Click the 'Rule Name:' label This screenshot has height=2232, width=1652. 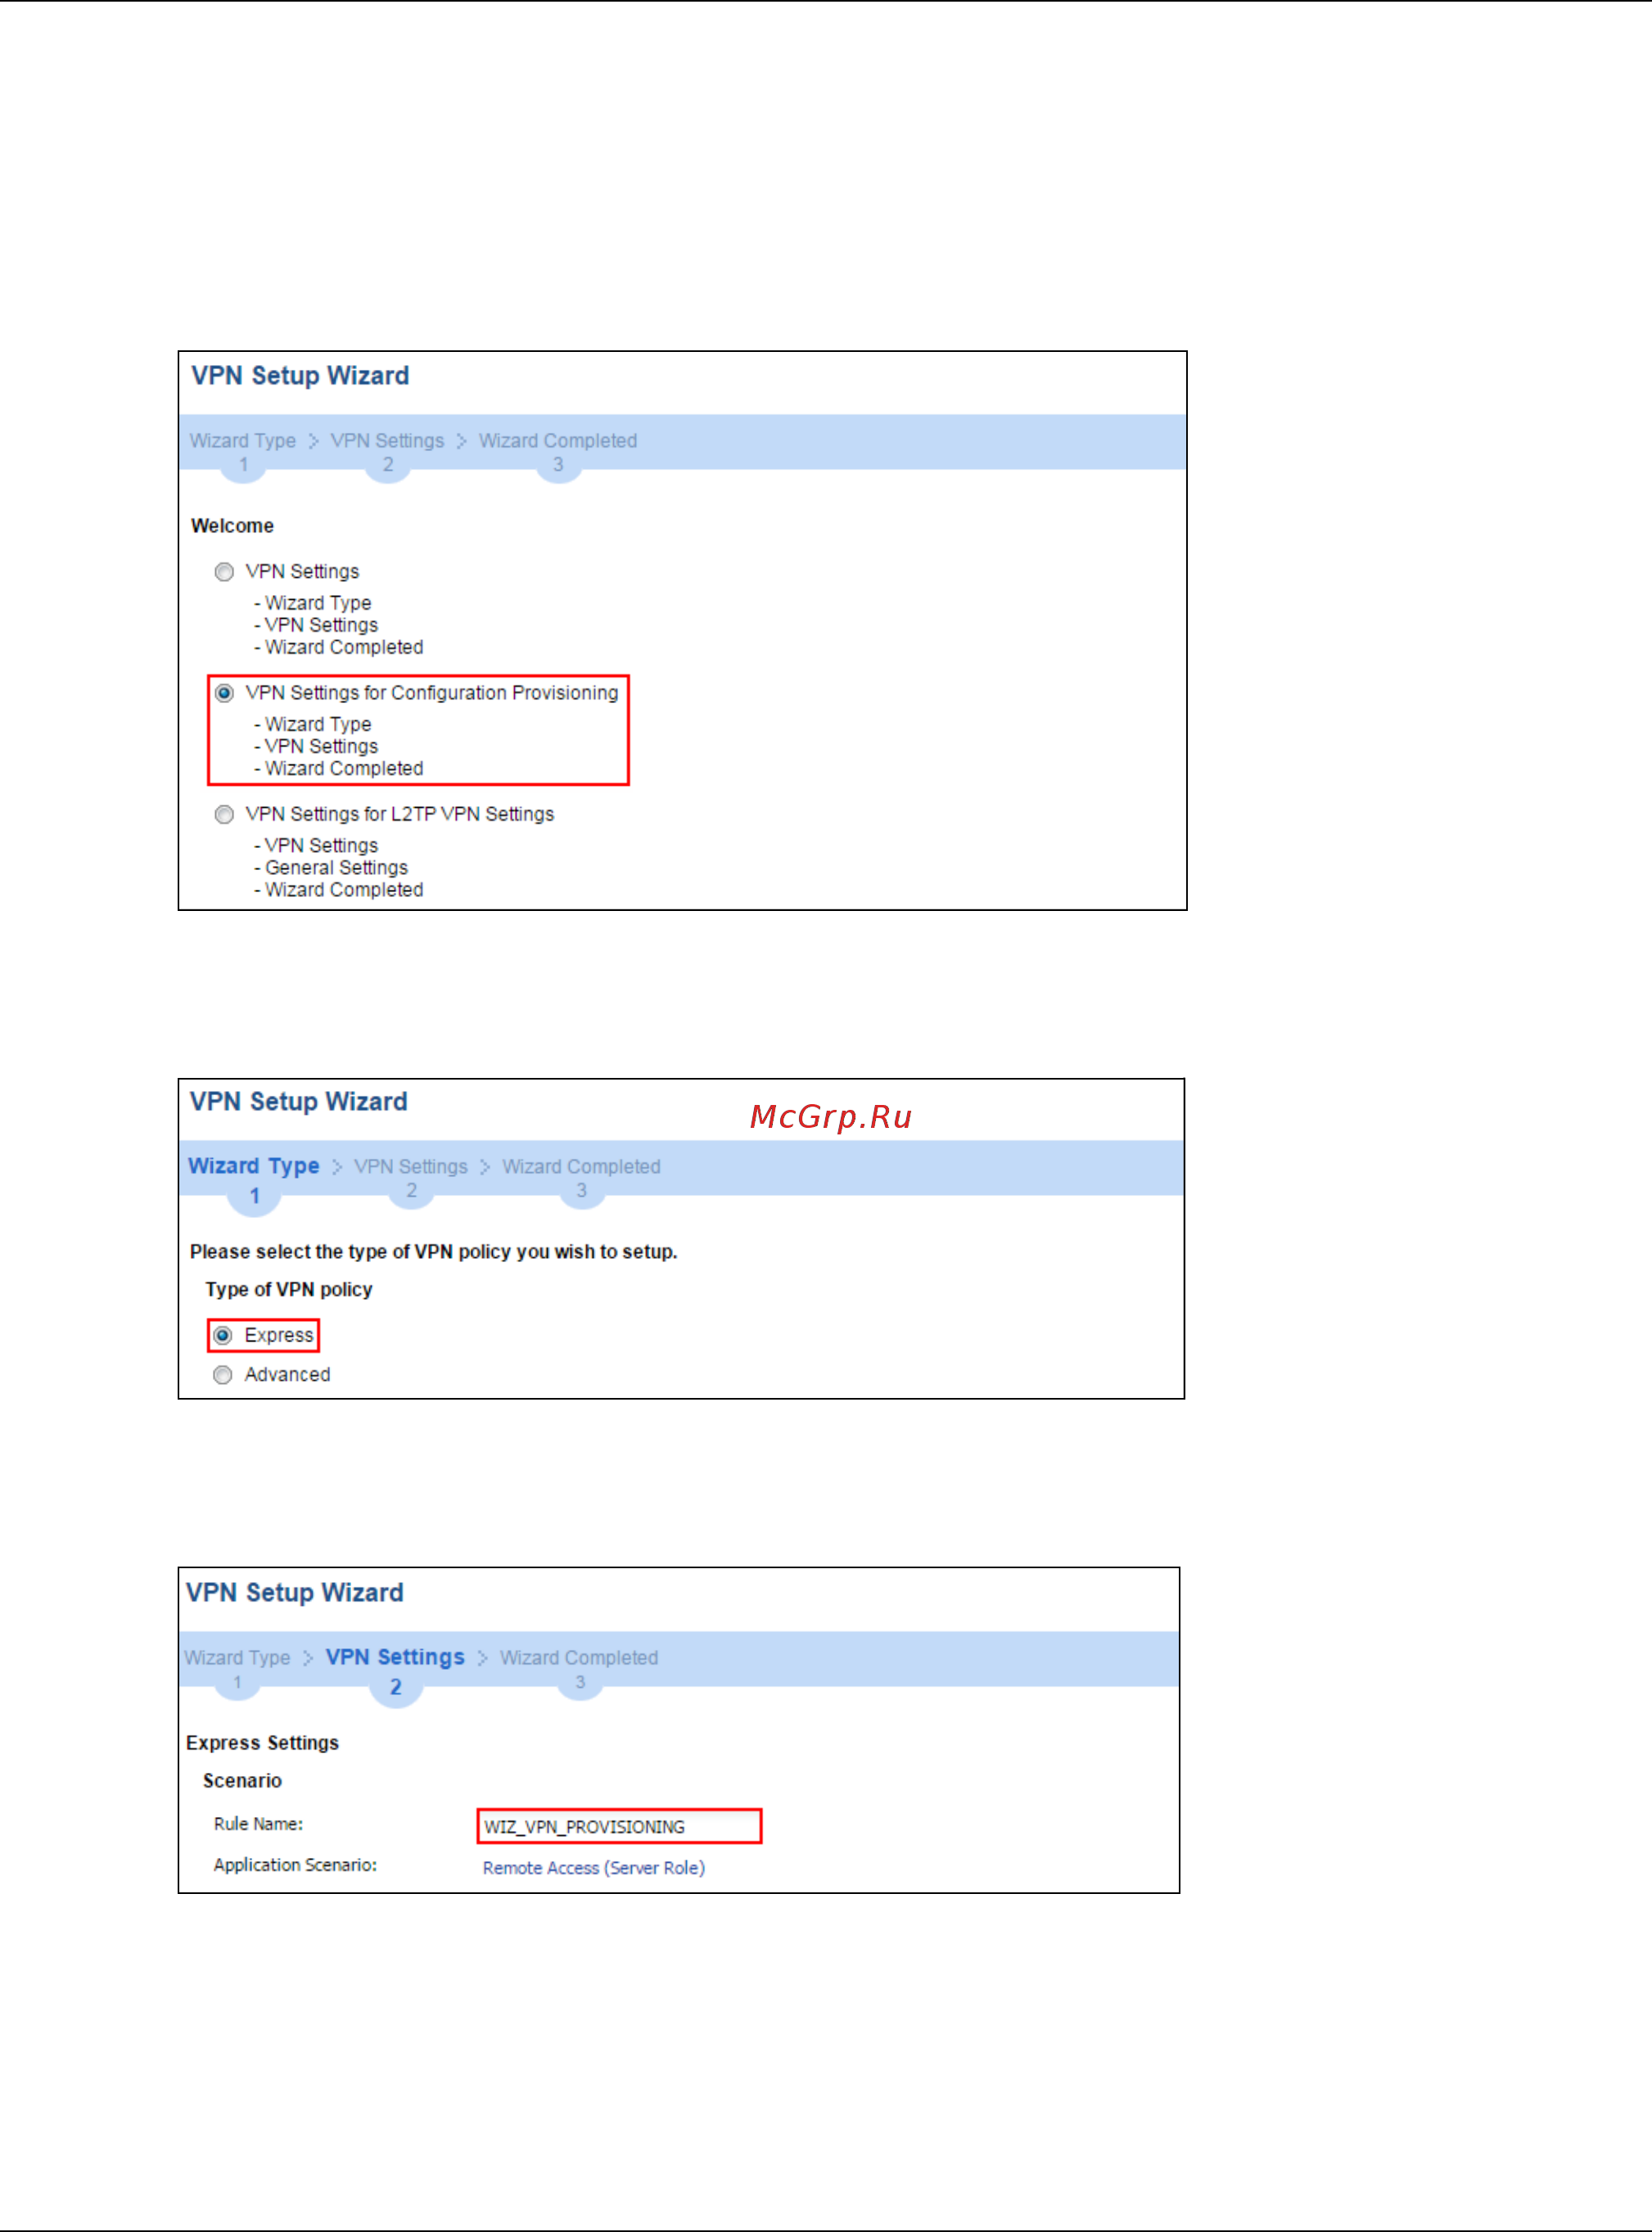pos(258,1824)
